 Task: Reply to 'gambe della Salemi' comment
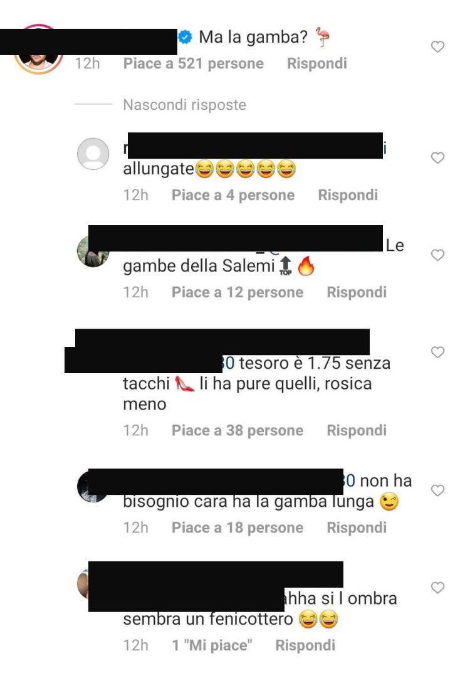click(x=357, y=292)
